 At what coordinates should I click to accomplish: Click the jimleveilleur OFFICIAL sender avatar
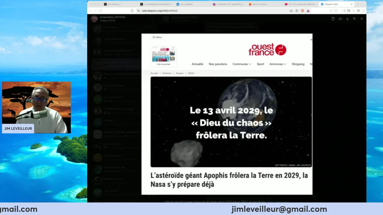[94, 19]
